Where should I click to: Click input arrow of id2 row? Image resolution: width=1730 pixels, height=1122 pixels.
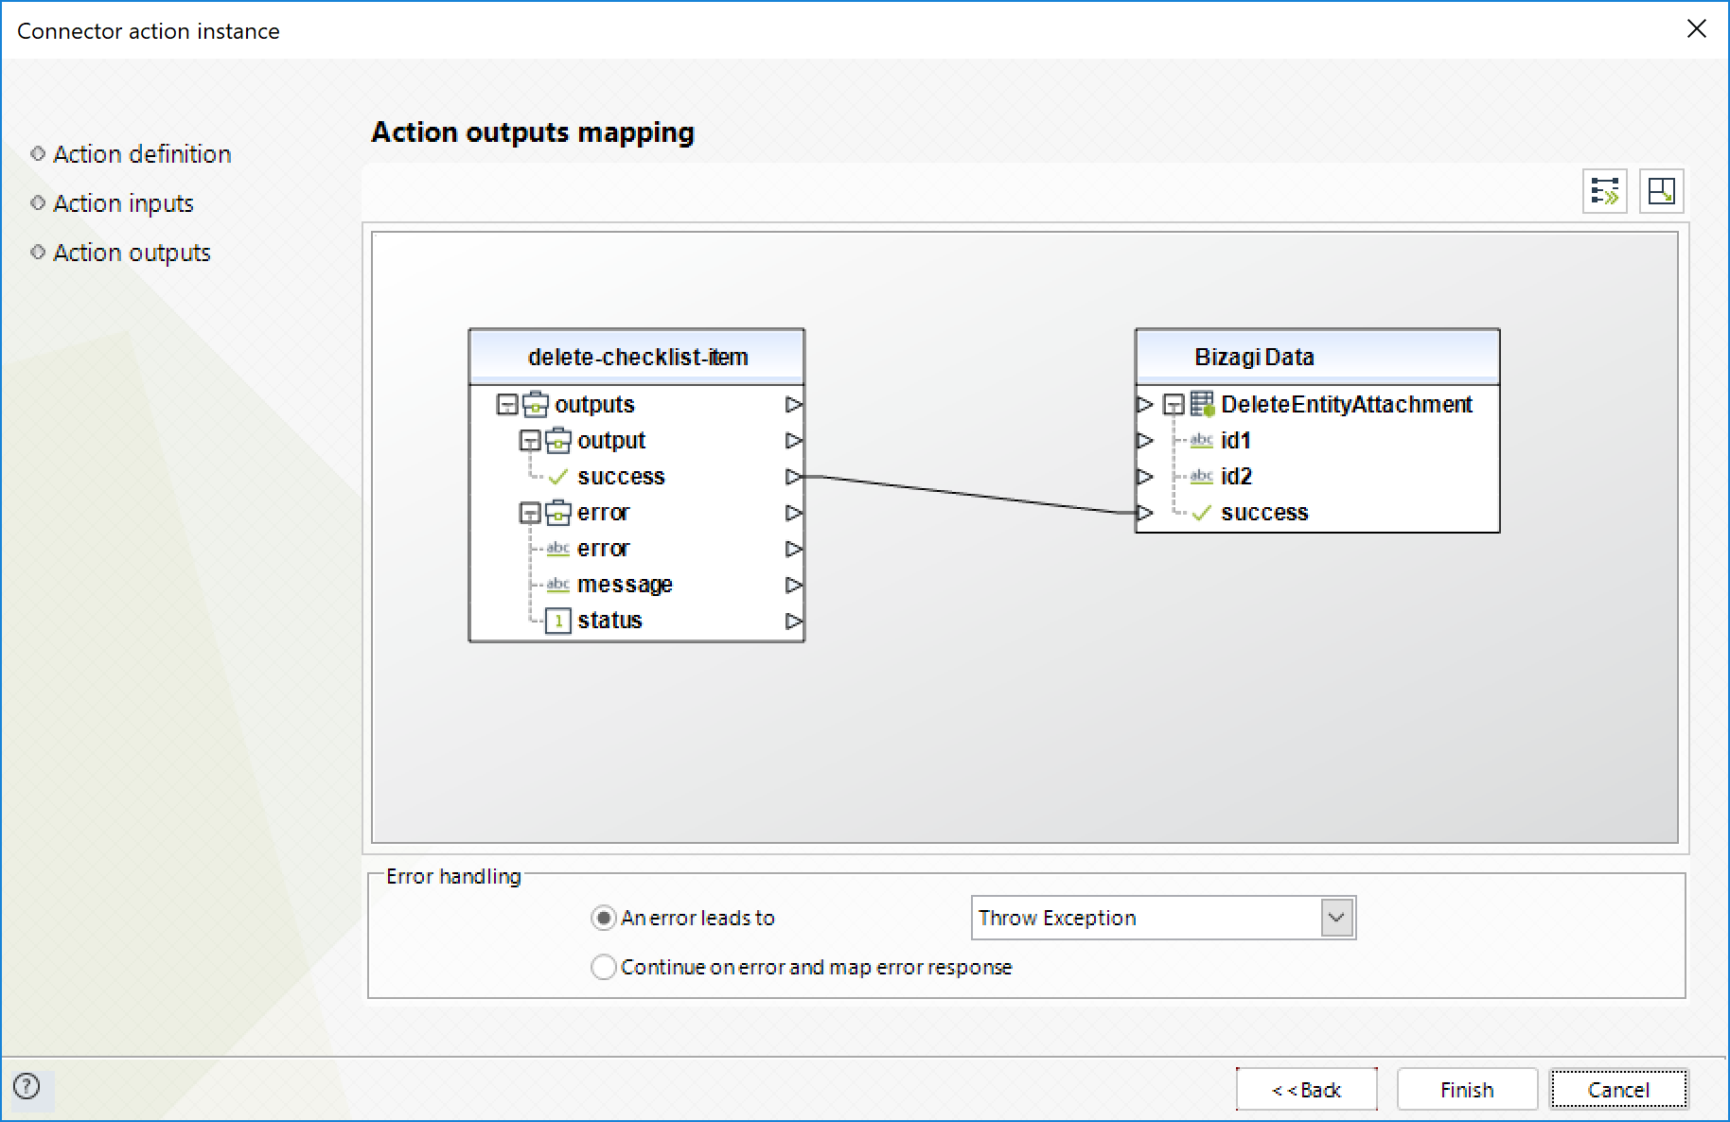(1145, 476)
